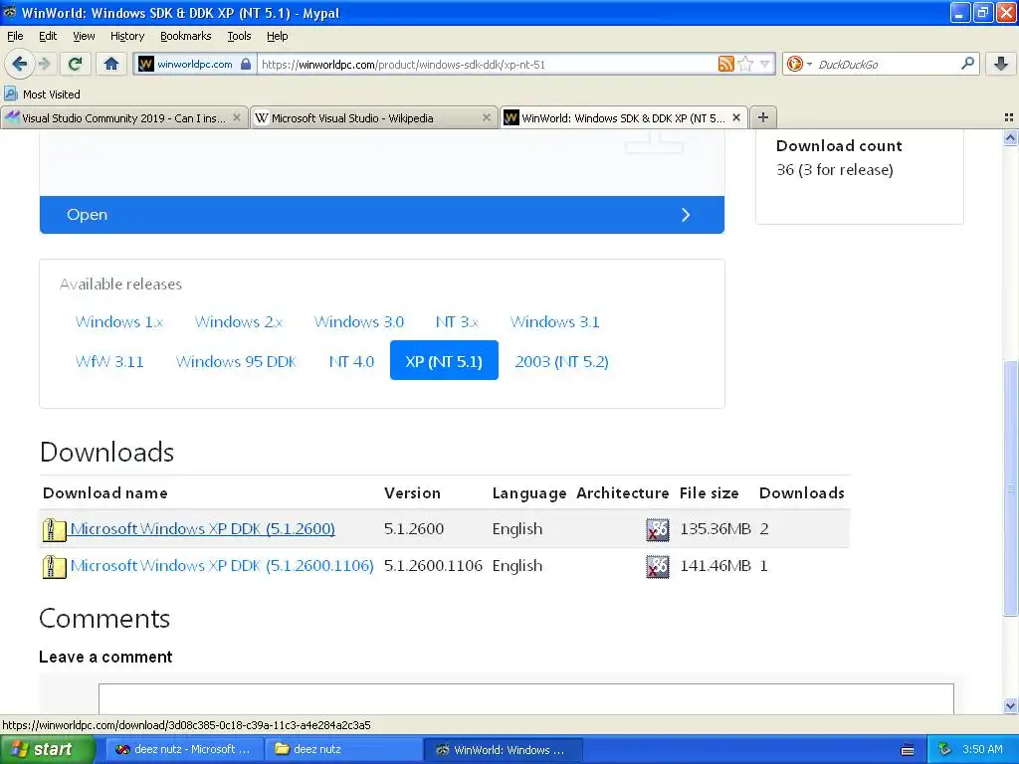1019x764 pixels.
Task: Click the vertical scrollbar thumb
Action: tap(1010, 488)
